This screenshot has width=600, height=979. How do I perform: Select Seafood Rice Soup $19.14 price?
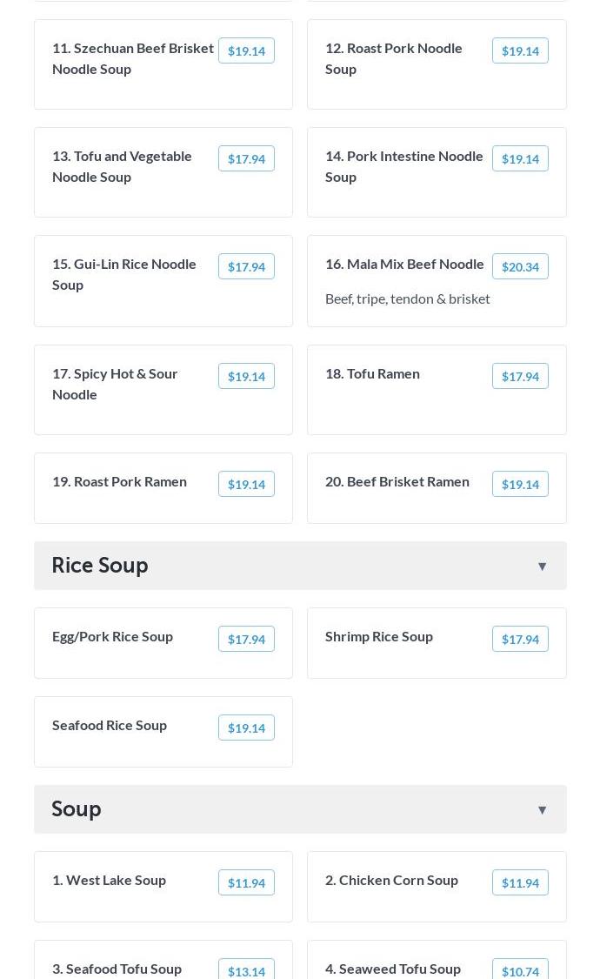246,728
